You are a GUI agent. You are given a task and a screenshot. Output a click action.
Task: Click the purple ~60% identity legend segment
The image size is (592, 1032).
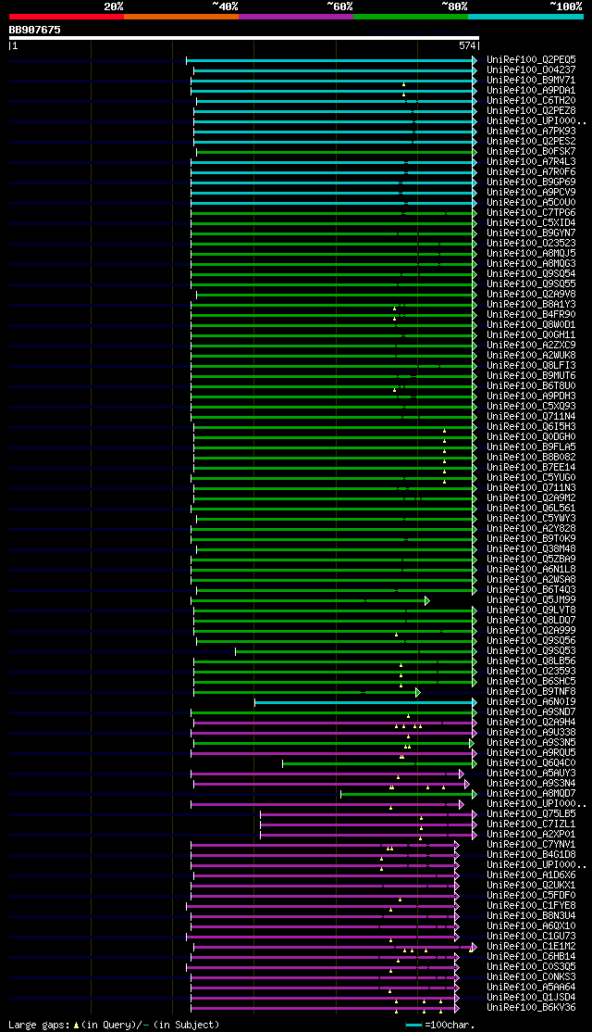point(296,17)
